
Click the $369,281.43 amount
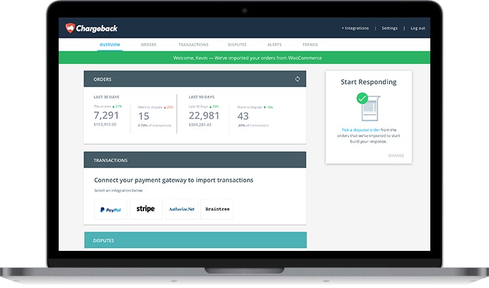point(200,124)
